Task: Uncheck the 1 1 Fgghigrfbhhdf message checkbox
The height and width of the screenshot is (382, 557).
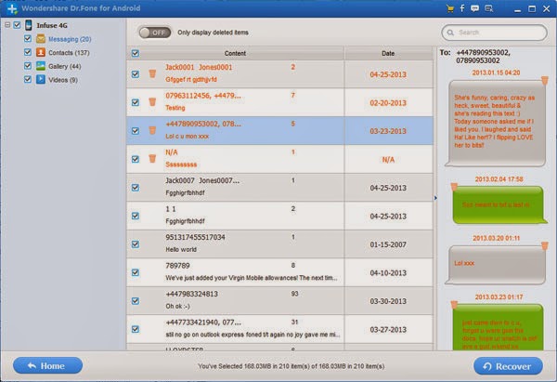Action: click(x=136, y=216)
